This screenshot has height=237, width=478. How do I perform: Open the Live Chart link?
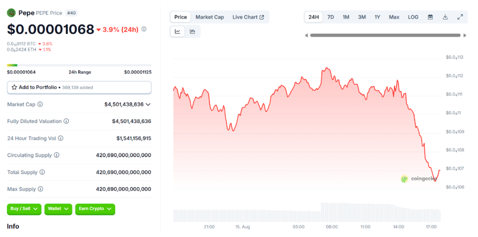click(x=248, y=17)
